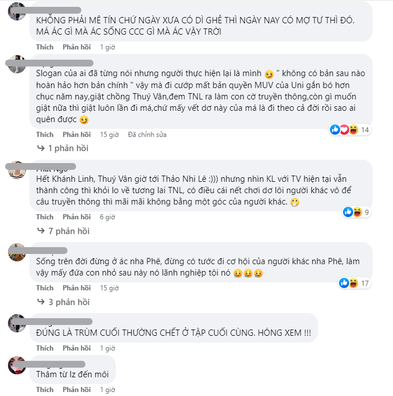Image resolution: width=393 pixels, height=396 pixels.
Task: Click the 6 giờ timestamp
Action: click(x=107, y=217)
